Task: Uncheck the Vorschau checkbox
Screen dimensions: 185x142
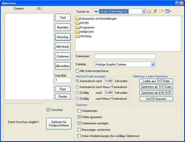Action: pos(48,110)
